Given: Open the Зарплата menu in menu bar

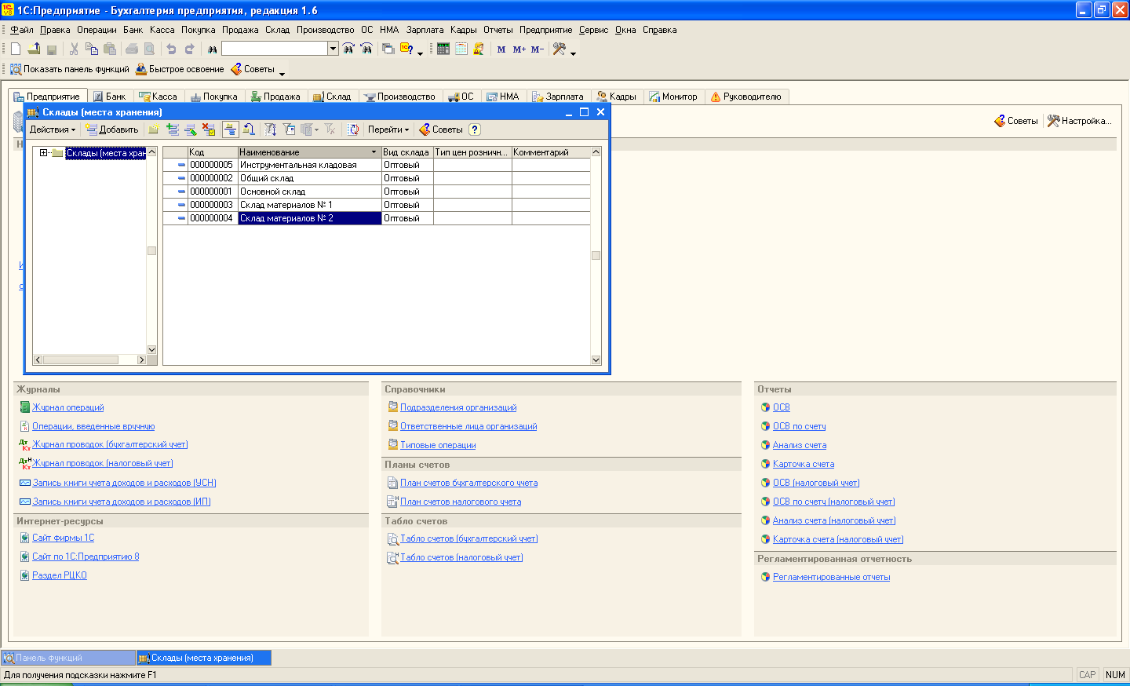Looking at the screenshot, I should pos(425,30).
